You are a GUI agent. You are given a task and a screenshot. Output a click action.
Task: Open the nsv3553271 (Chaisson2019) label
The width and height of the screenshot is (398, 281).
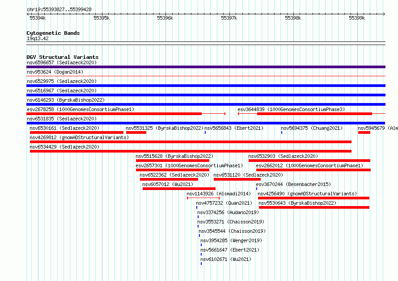231,222
